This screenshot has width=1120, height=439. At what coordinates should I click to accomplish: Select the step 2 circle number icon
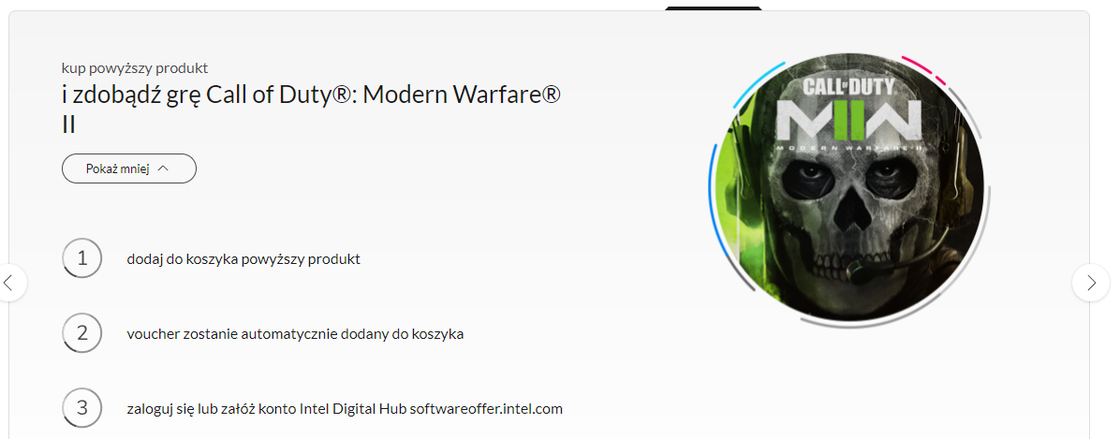82,332
